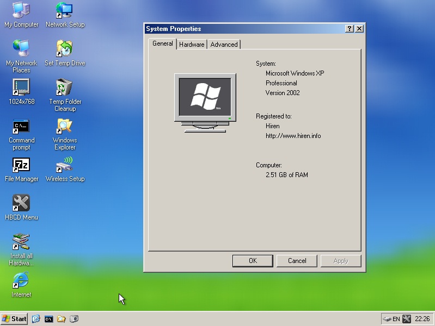Viewport: 435px width, 326px height.
Task: Select the Command prompt desktop shortcut
Action: tap(21, 135)
